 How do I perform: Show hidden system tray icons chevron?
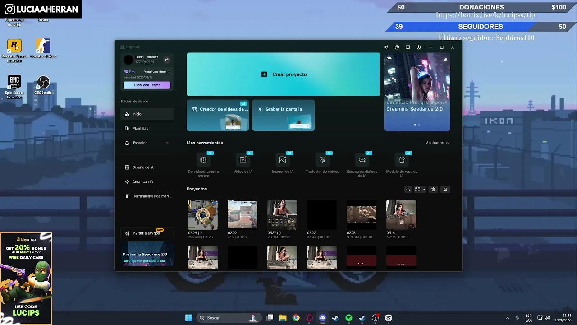pyautogui.click(x=507, y=318)
